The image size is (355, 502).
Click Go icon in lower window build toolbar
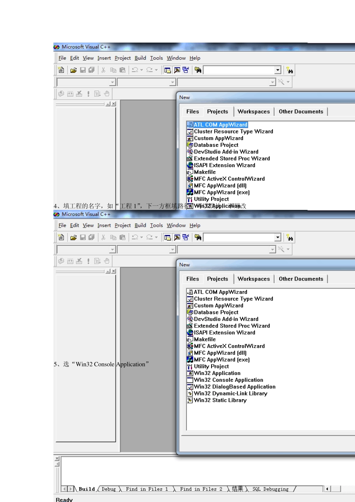tap(98, 261)
